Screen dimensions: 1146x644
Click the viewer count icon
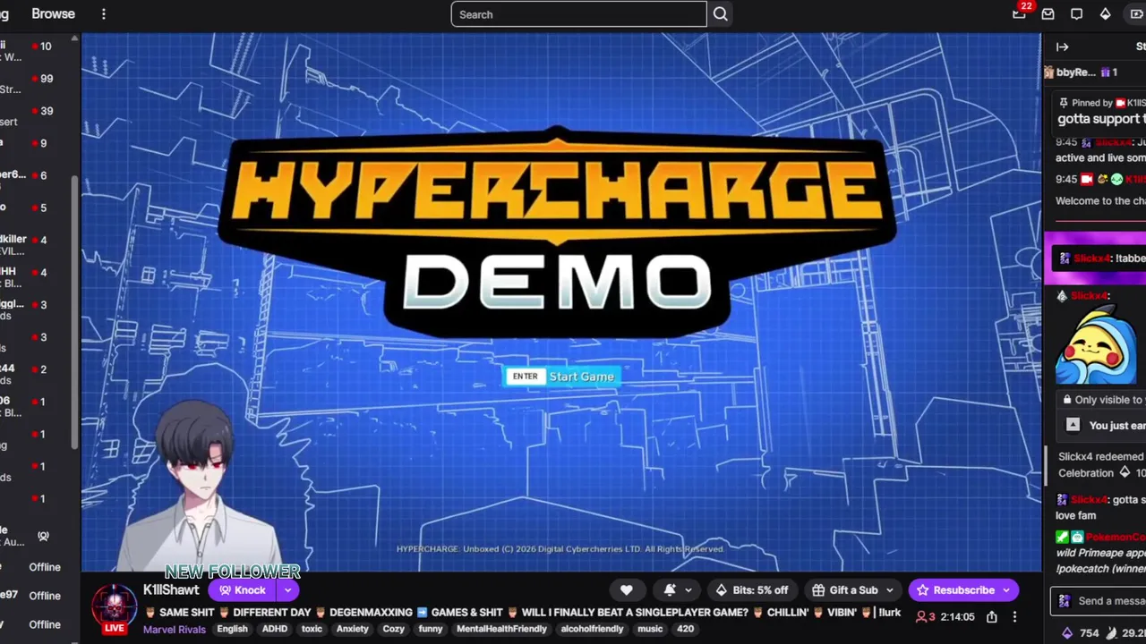[x=920, y=616]
